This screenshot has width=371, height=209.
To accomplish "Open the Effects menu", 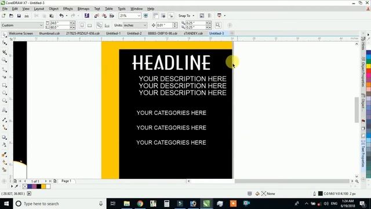I will pyautogui.click(x=68, y=9).
